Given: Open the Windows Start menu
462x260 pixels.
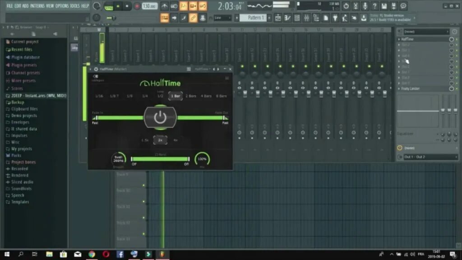Looking at the screenshot, I should pos(7,254).
